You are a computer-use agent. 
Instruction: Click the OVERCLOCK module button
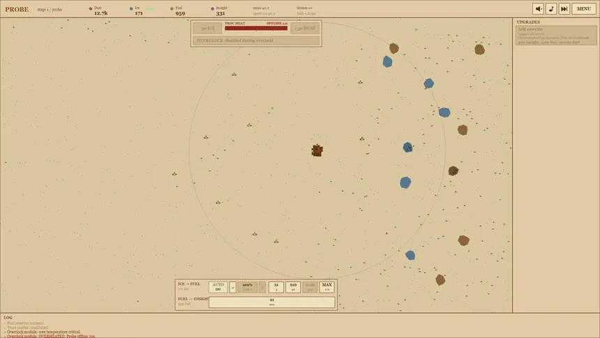256,41
